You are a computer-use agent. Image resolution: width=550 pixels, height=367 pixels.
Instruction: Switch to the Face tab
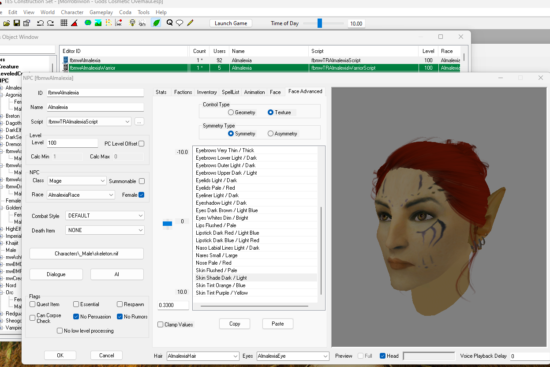275,92
